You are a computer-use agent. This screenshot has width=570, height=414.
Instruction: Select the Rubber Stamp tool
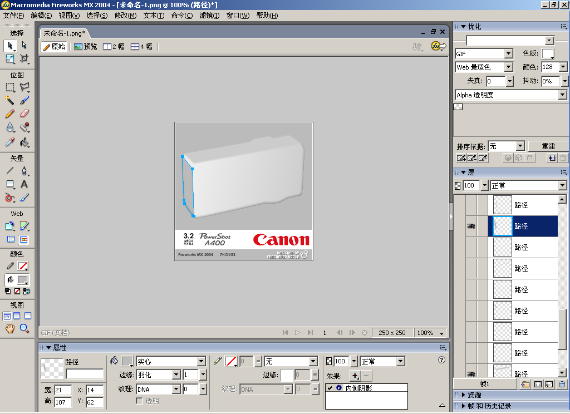pos(24,127)
